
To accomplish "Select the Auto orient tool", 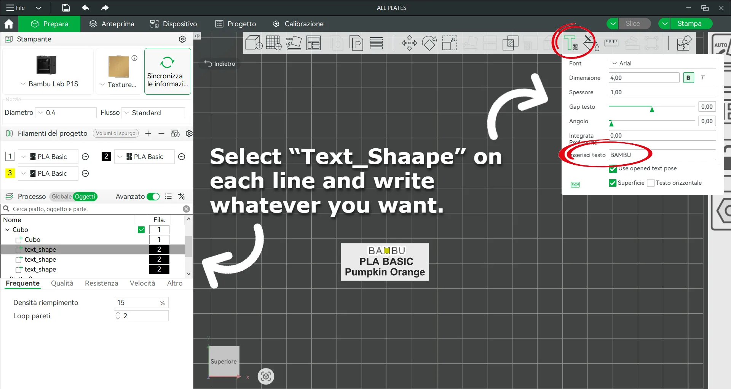I will click(x=294, y=43).
